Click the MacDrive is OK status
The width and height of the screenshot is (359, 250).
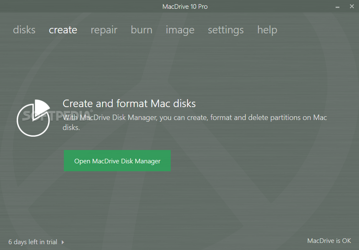tap(329, 241)
